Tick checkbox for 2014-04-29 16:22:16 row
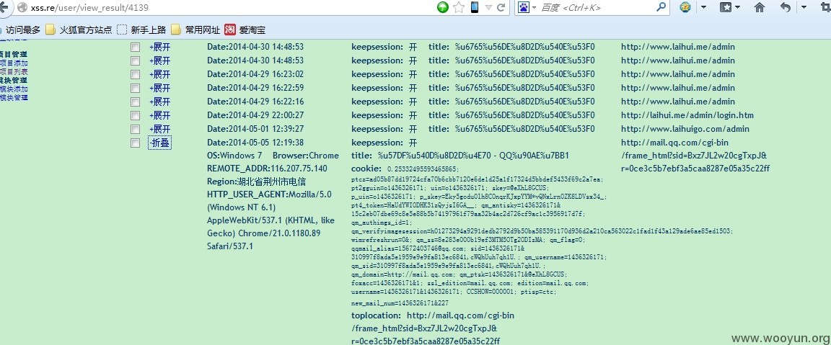Viewport: 831px width, 345px height. [136, 102]
